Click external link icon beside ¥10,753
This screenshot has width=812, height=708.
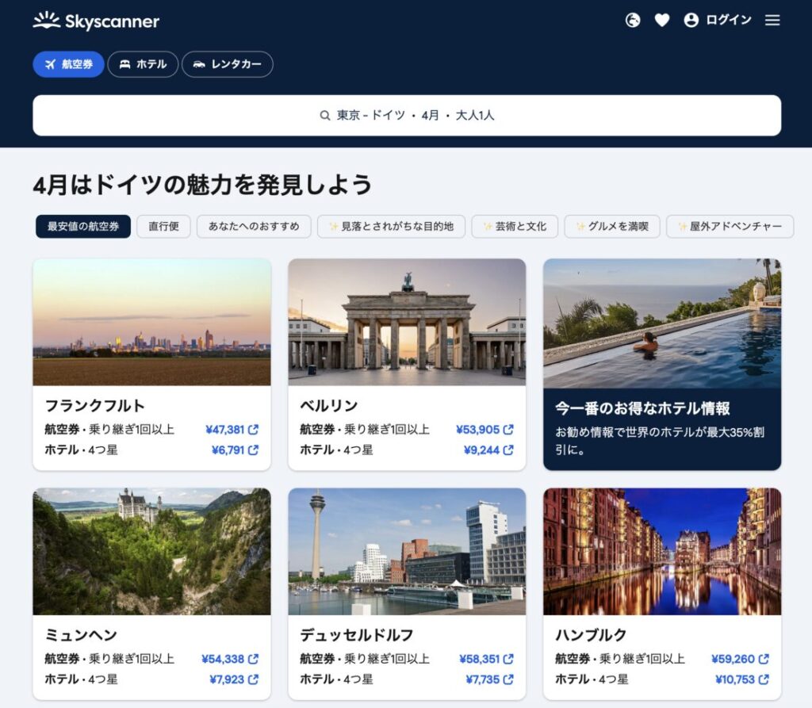(764, 679)
